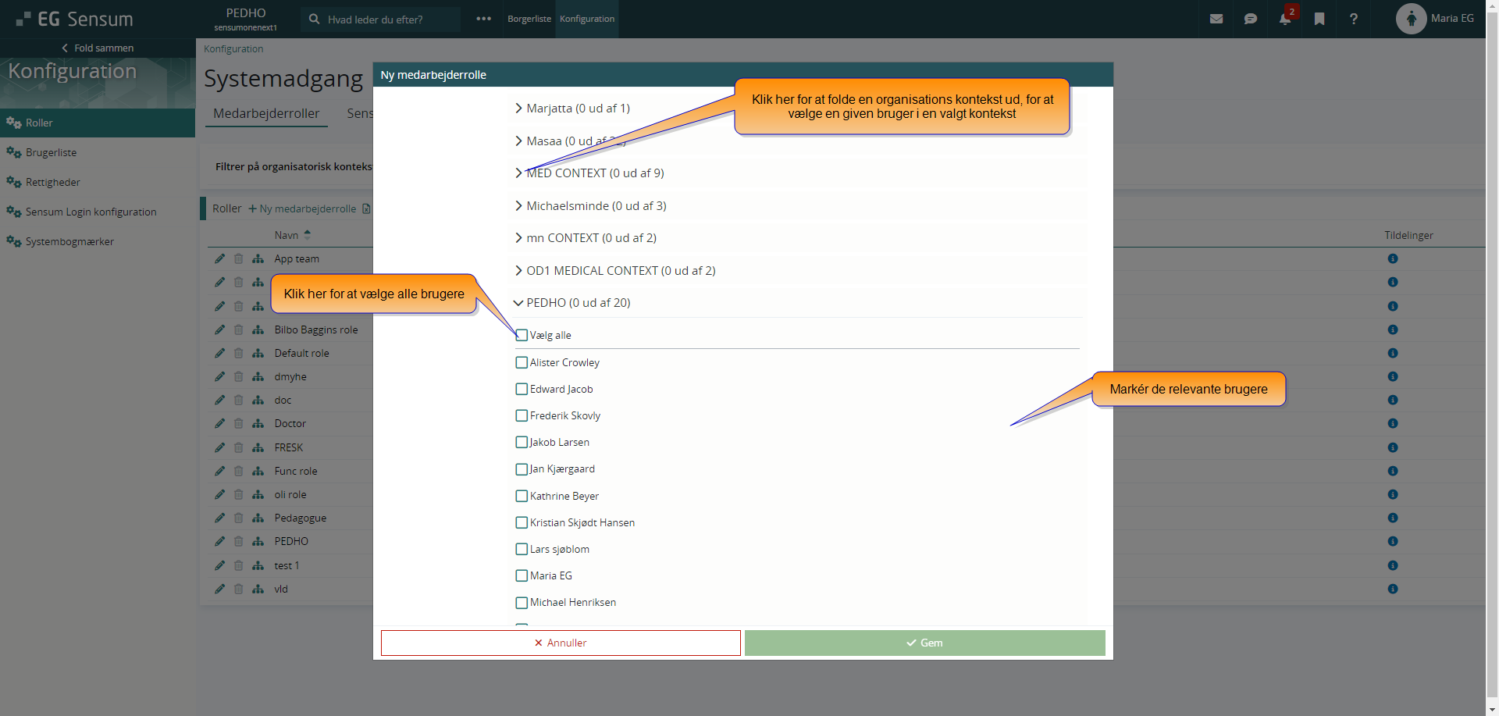
Task: Click the edit pencil for App team
Action: coord(219,258)
